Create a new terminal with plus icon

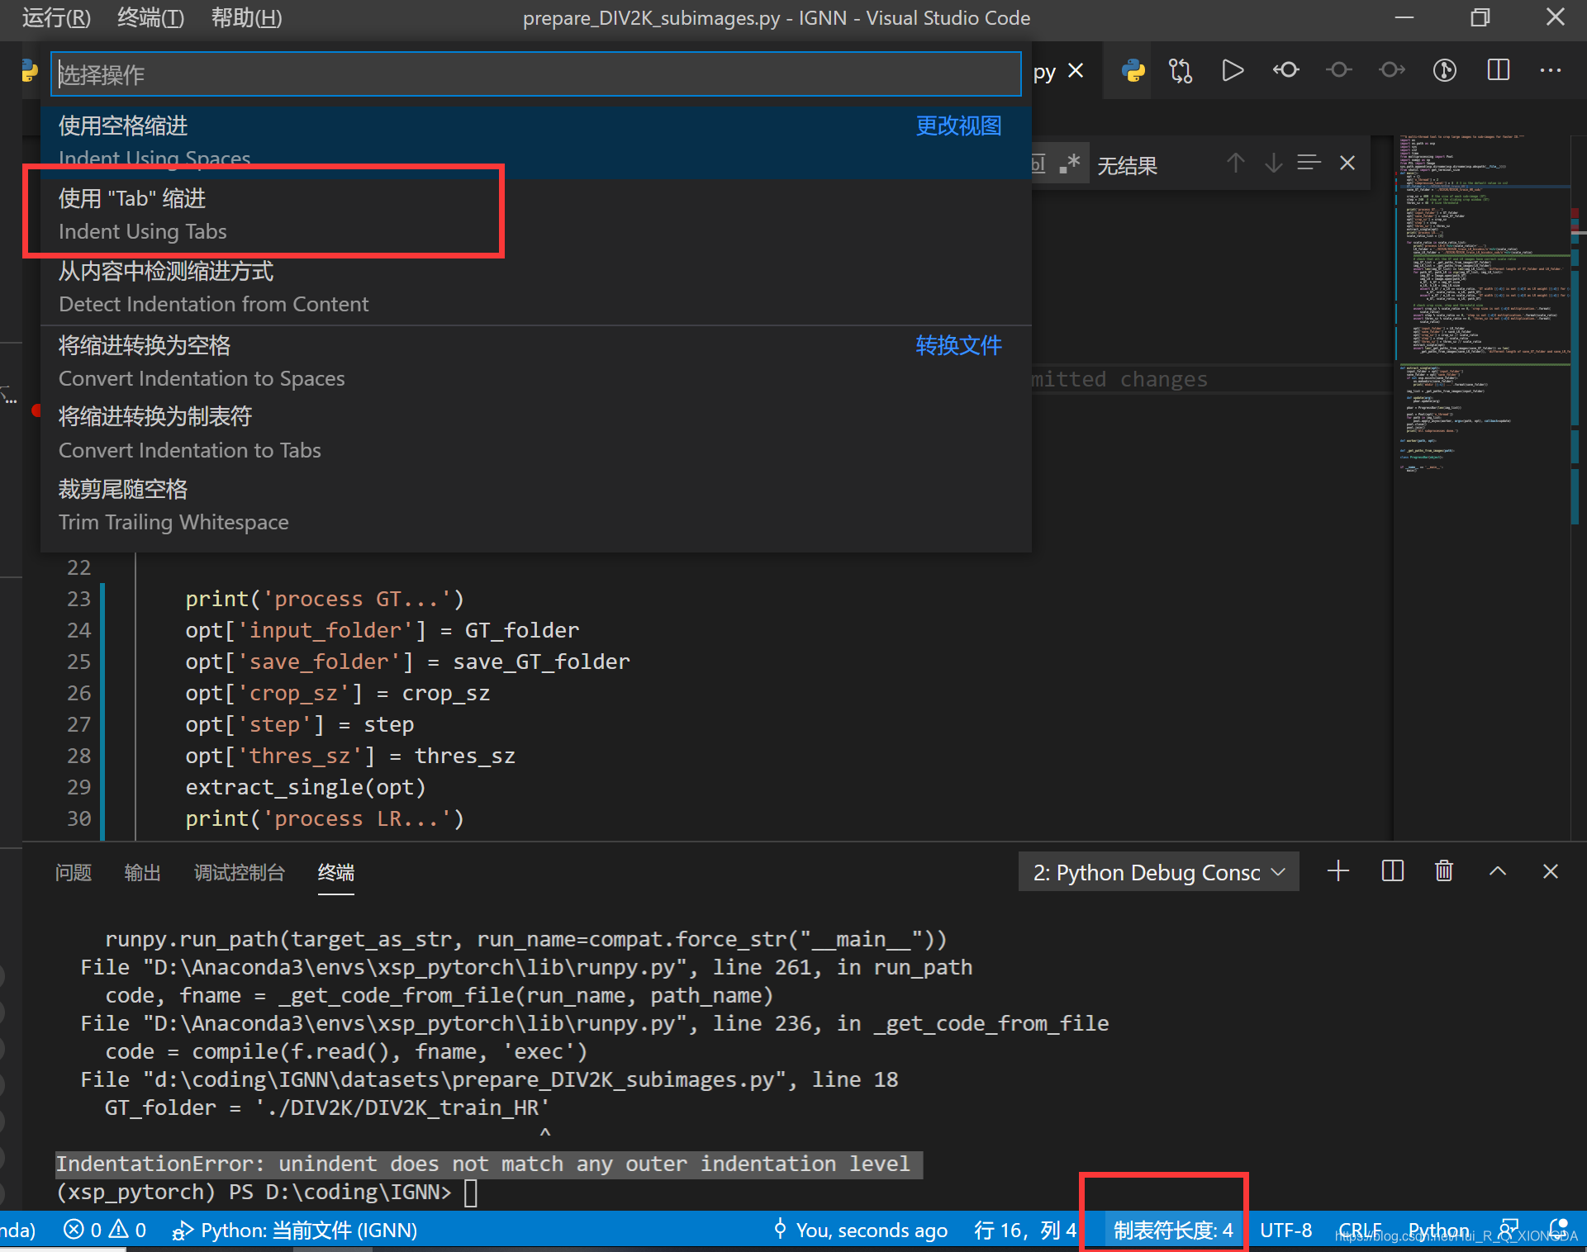(x=1338, y=871)
